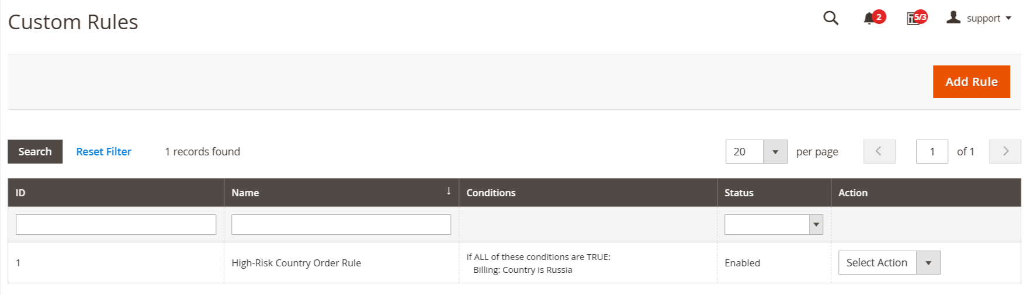View notifications bell icon
The image size is (1030, 295).
pos(869,19)
